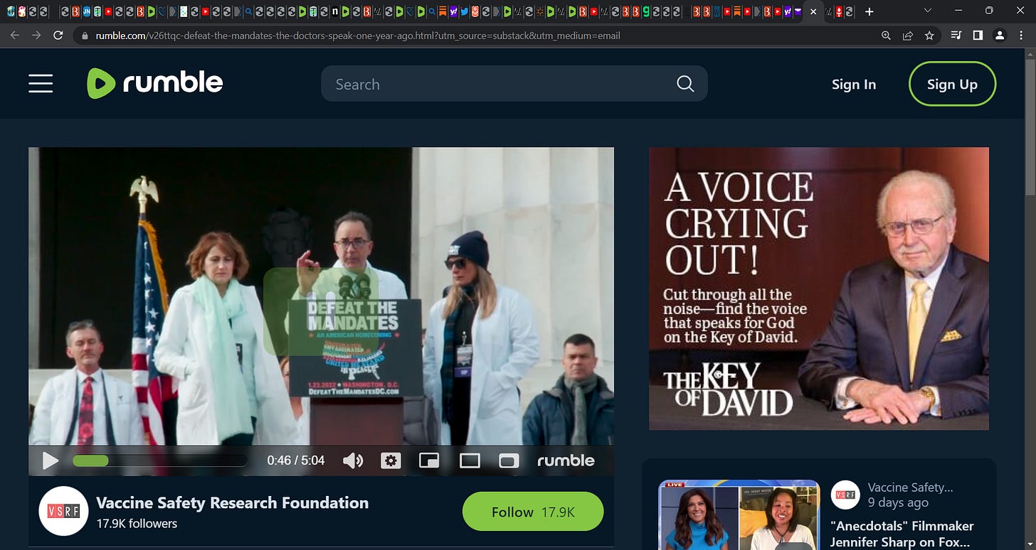
Task: Open the Sign In page
Action: pyautogui.click(x=854, y=84)
